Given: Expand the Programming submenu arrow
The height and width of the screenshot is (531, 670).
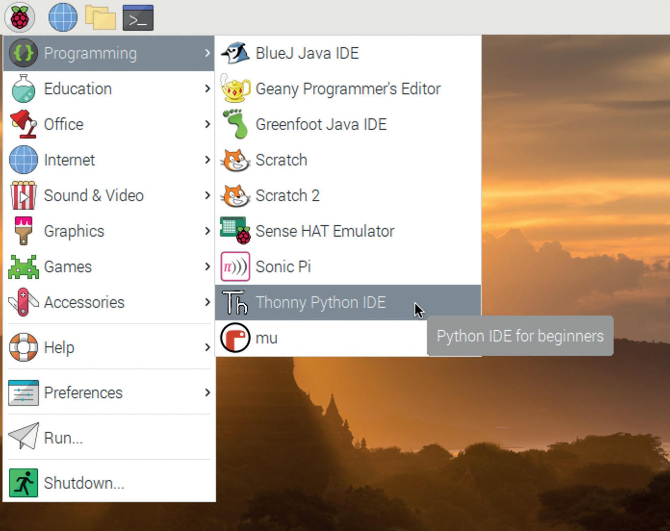Looking at the screenshot, I should pyautogui.click(x=207, y=53).
